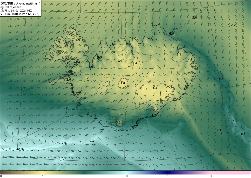Click the 3.8 value on the north coast

(x=129, y=44)
